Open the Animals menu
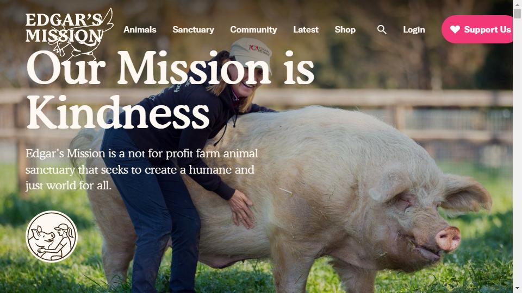522x293 pixels. pyautogui.click(x=140, y=29)
